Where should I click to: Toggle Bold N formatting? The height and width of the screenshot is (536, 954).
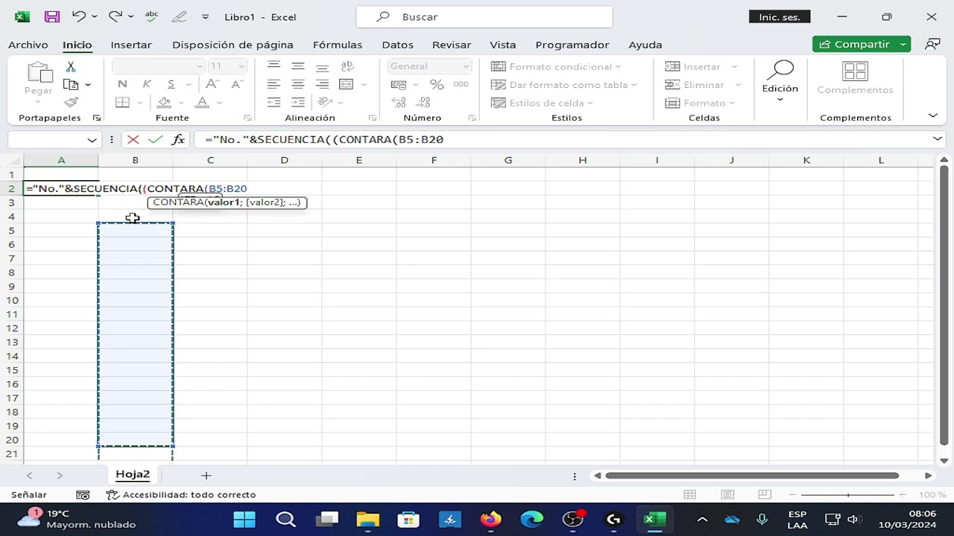(122, 84)
